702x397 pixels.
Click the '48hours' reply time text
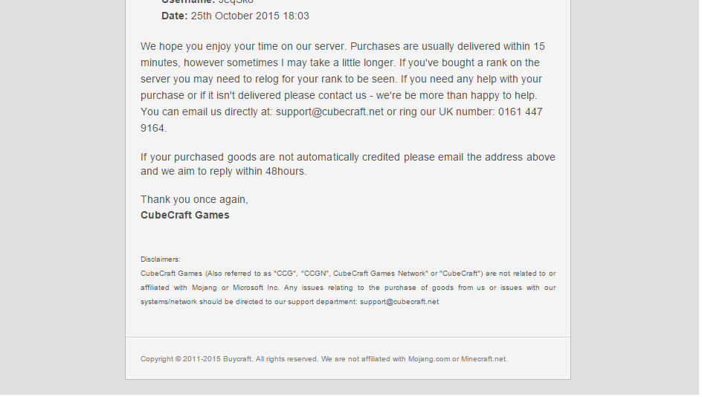tap(286, 172)
